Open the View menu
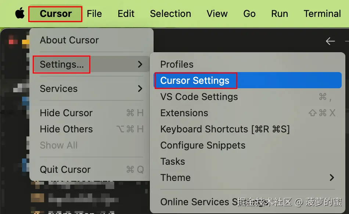349x214 pixels. [x=217, y=14]
